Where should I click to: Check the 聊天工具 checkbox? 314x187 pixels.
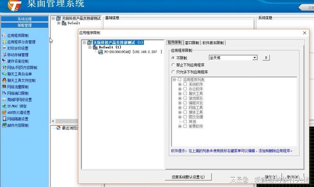click(x=185, y=93)
